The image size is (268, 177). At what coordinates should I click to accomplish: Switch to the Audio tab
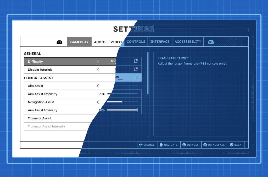tap(100, 42)
